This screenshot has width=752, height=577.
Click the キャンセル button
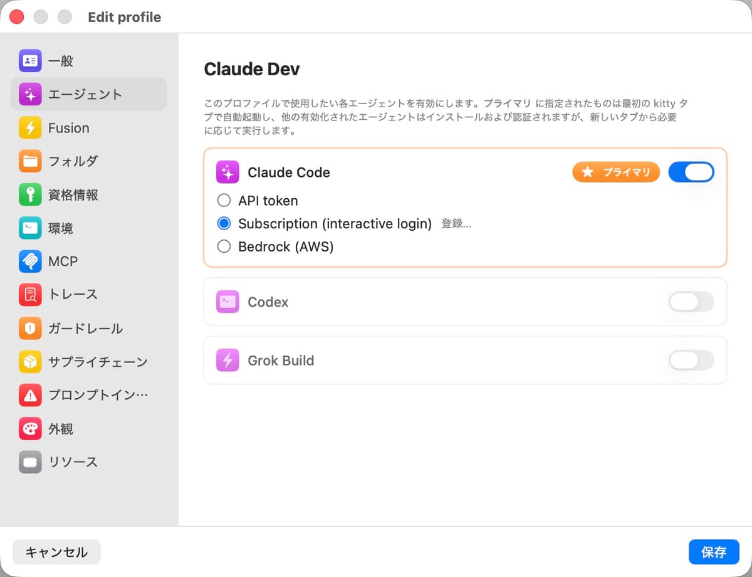tap(56, 552)
